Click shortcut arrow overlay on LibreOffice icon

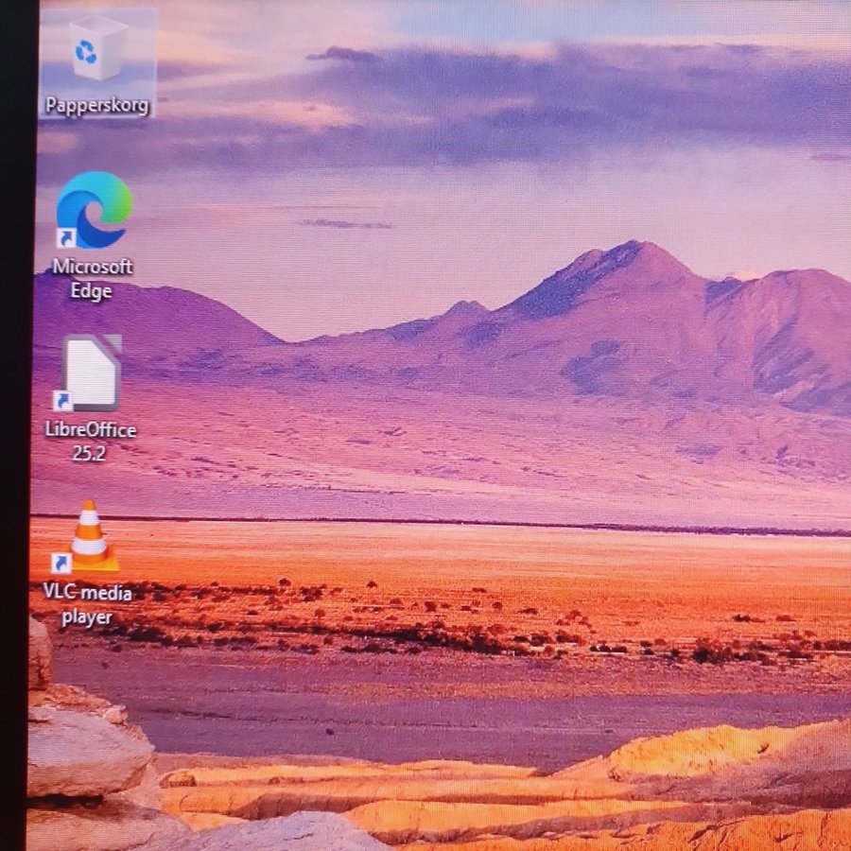click(63, 401)
